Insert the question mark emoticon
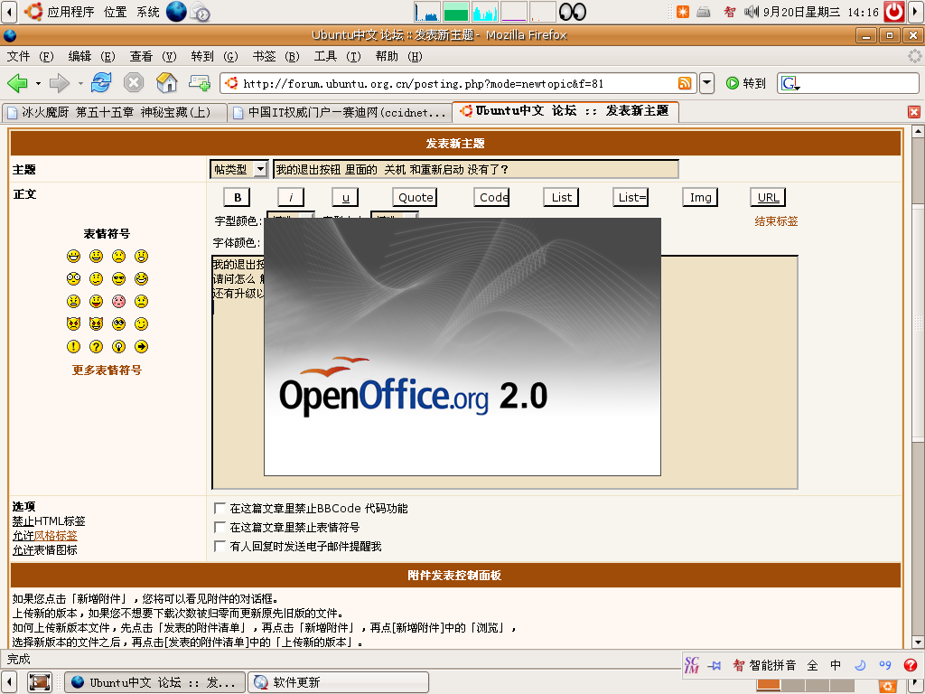The width and height of the screenshot is (925, 694). pos(96,346)
